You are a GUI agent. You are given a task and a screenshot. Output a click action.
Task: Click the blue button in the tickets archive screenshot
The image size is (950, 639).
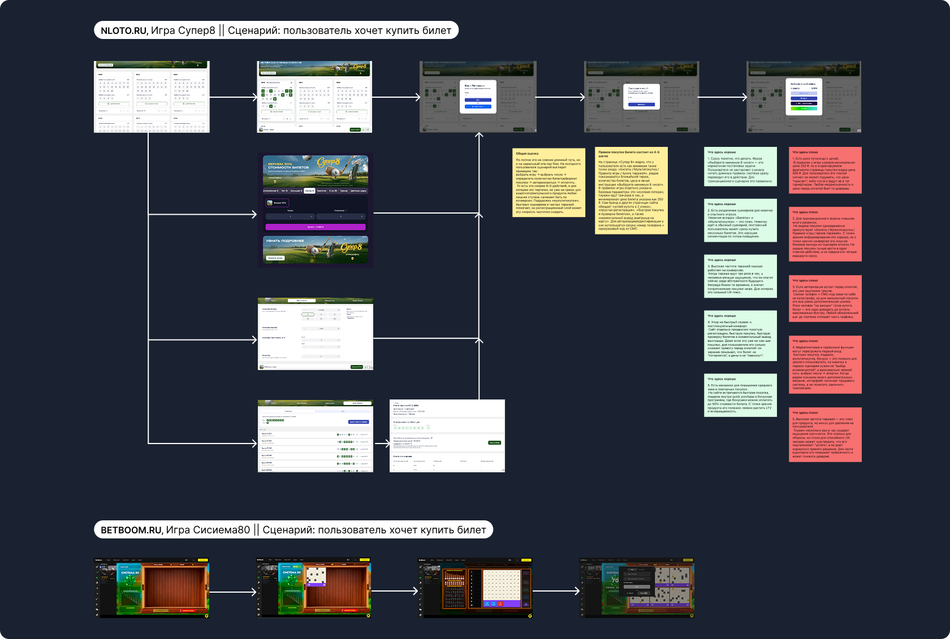359,422
